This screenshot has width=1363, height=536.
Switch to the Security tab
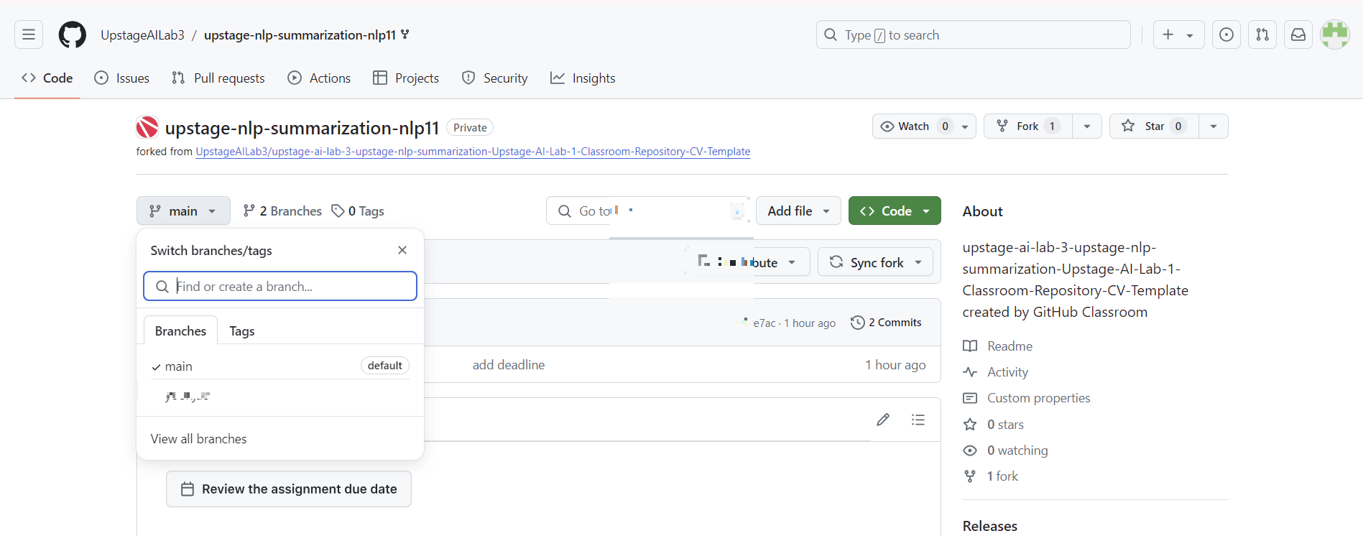pos(494,78)
